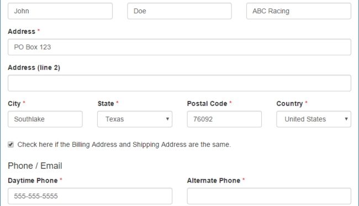Click the Phone / Email section heading

[35, 166]
